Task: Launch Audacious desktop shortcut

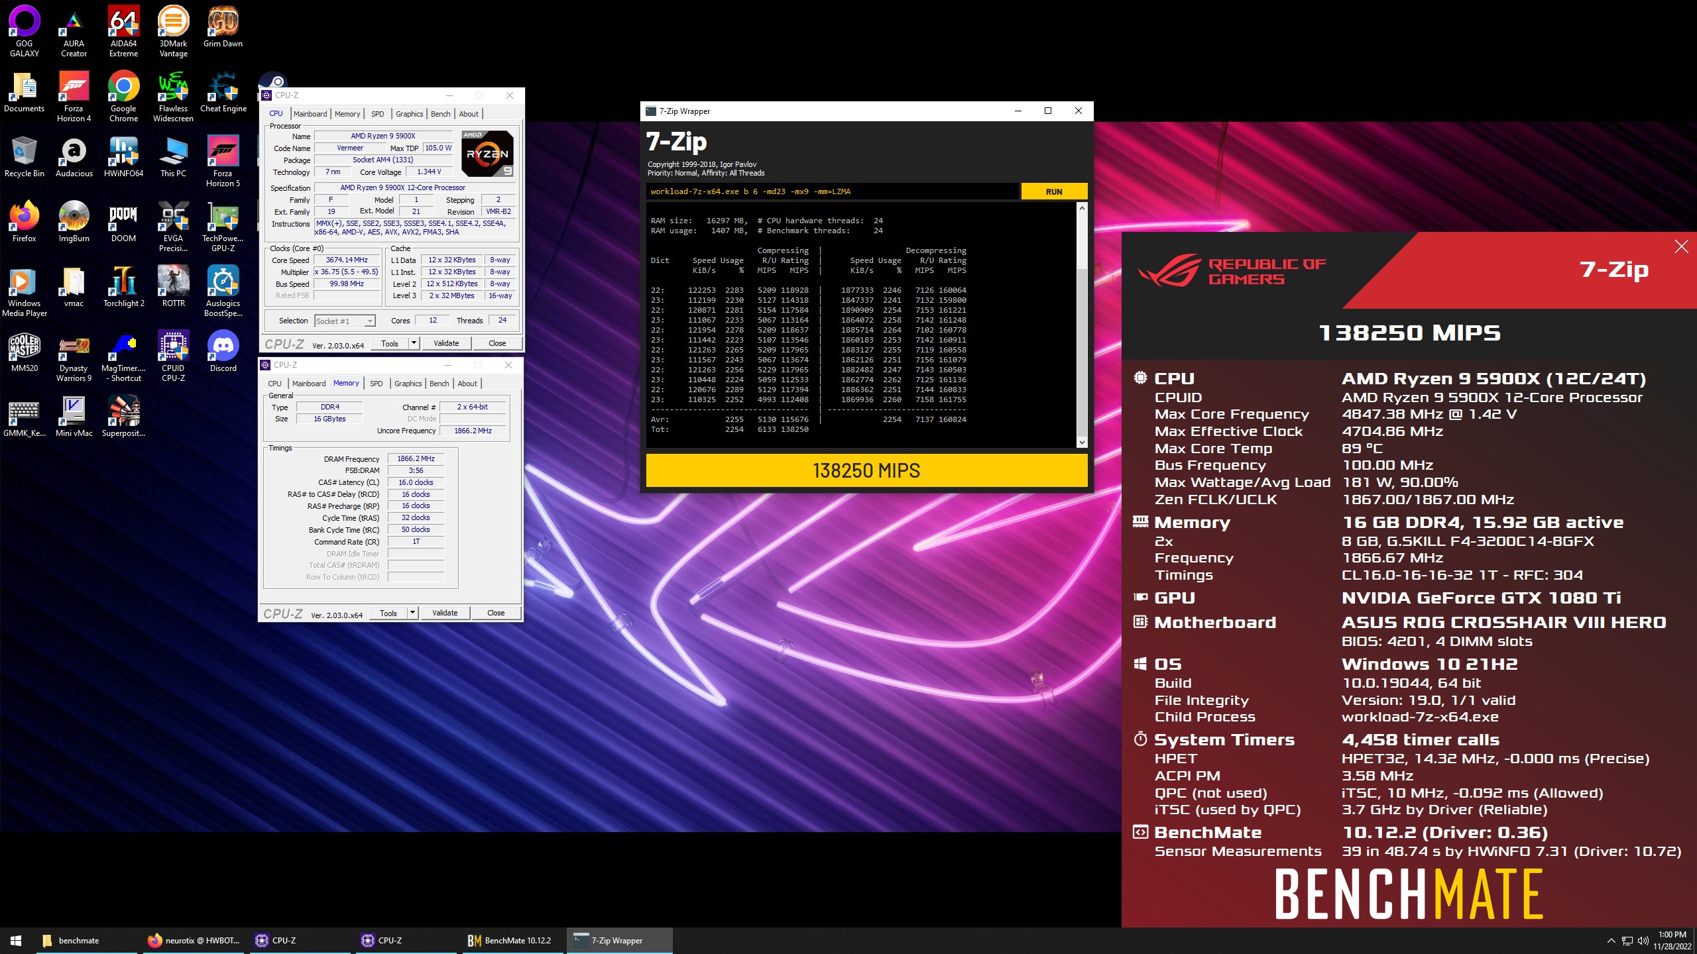Action: pos(74,156)
